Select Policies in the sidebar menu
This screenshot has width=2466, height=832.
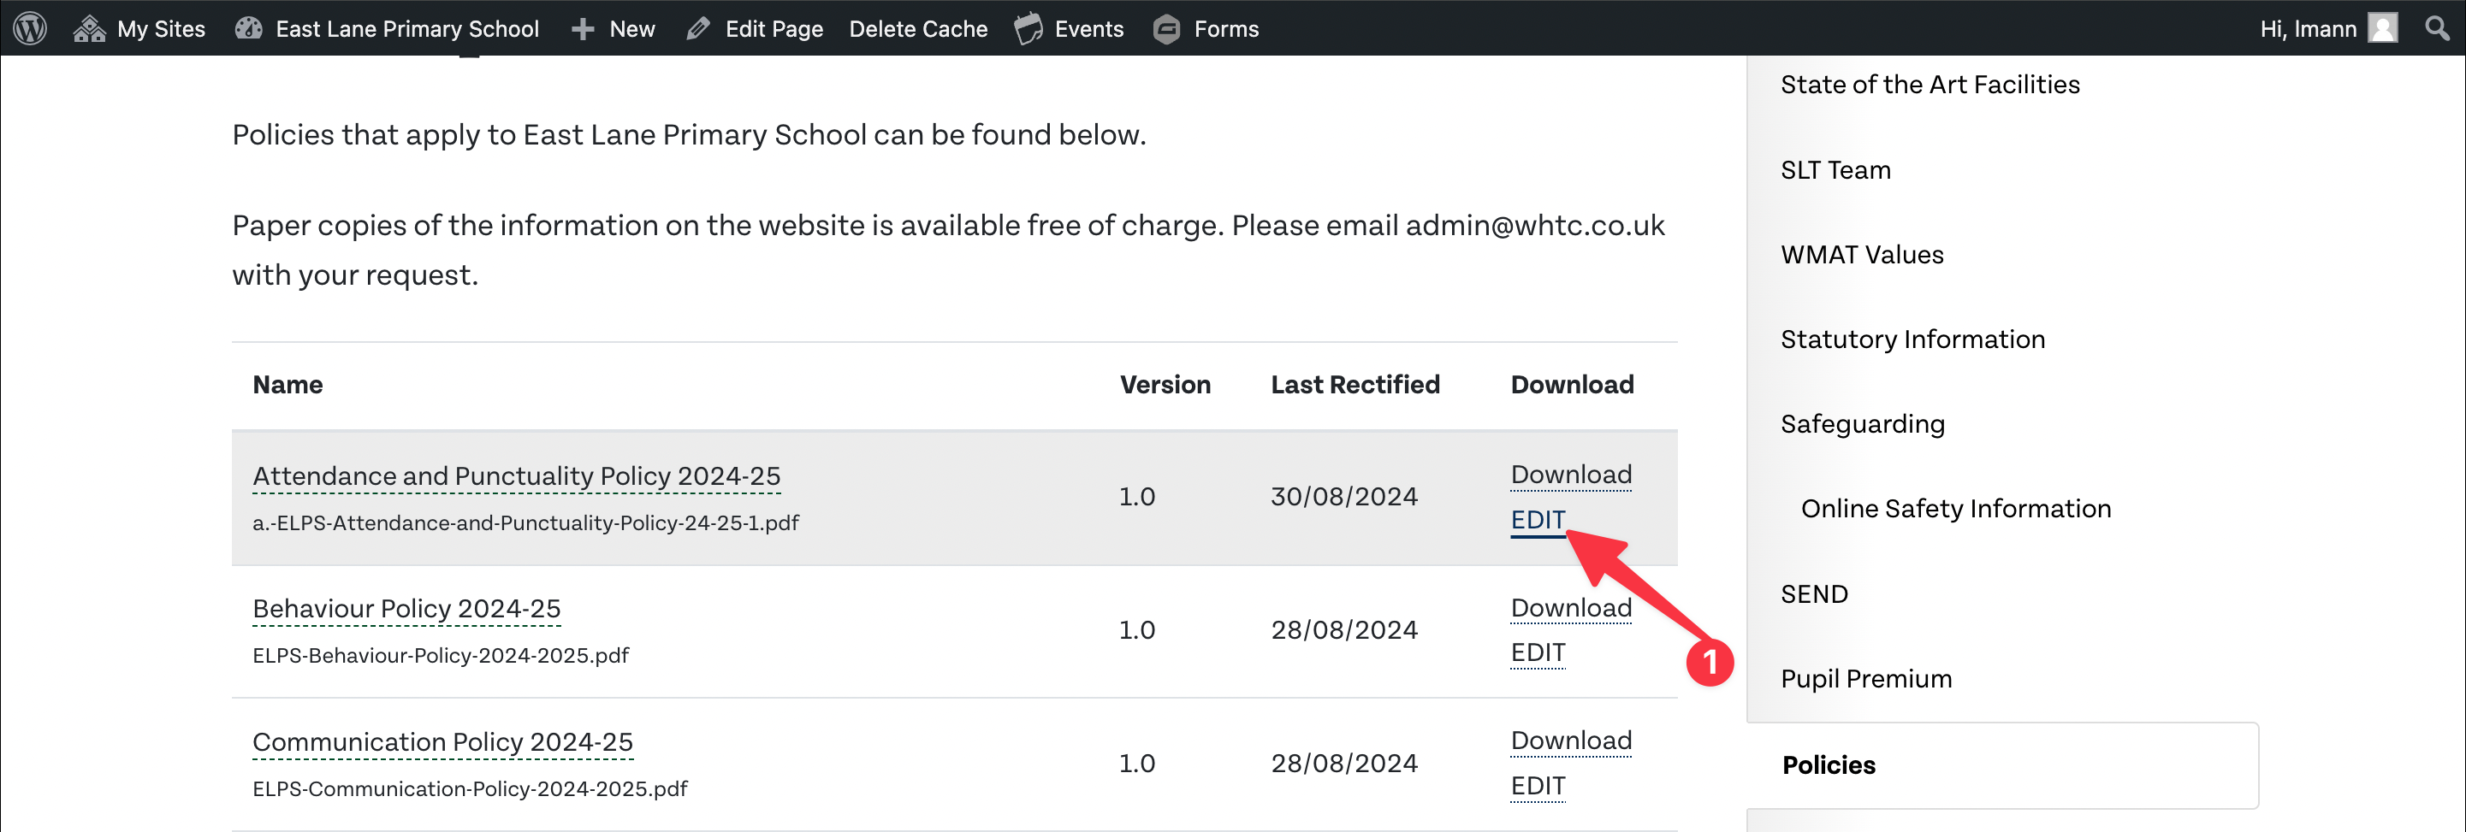coord(1828,765)
